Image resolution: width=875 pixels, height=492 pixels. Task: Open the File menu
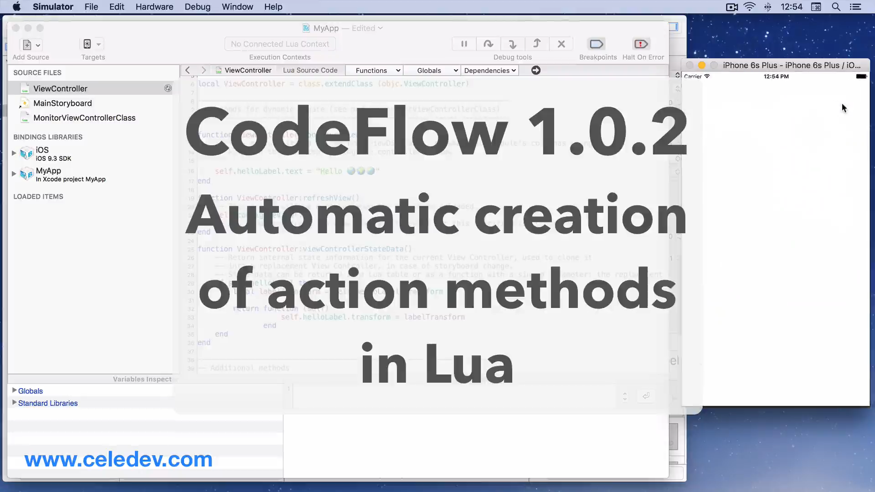point(91,7)
